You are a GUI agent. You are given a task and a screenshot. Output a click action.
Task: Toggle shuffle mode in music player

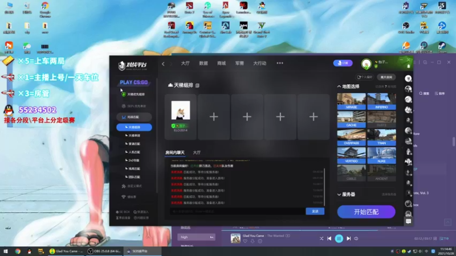[321, 238]
